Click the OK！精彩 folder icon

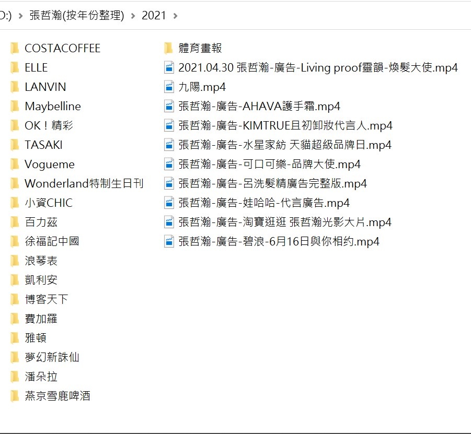point(15,125)
